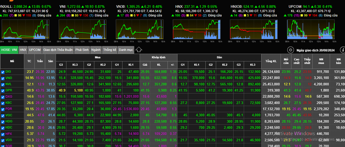Screen dimensions: 345x147
Task: Toggle the PDR row checkbox
Action: pyautogui.click(x=3, y=109)
